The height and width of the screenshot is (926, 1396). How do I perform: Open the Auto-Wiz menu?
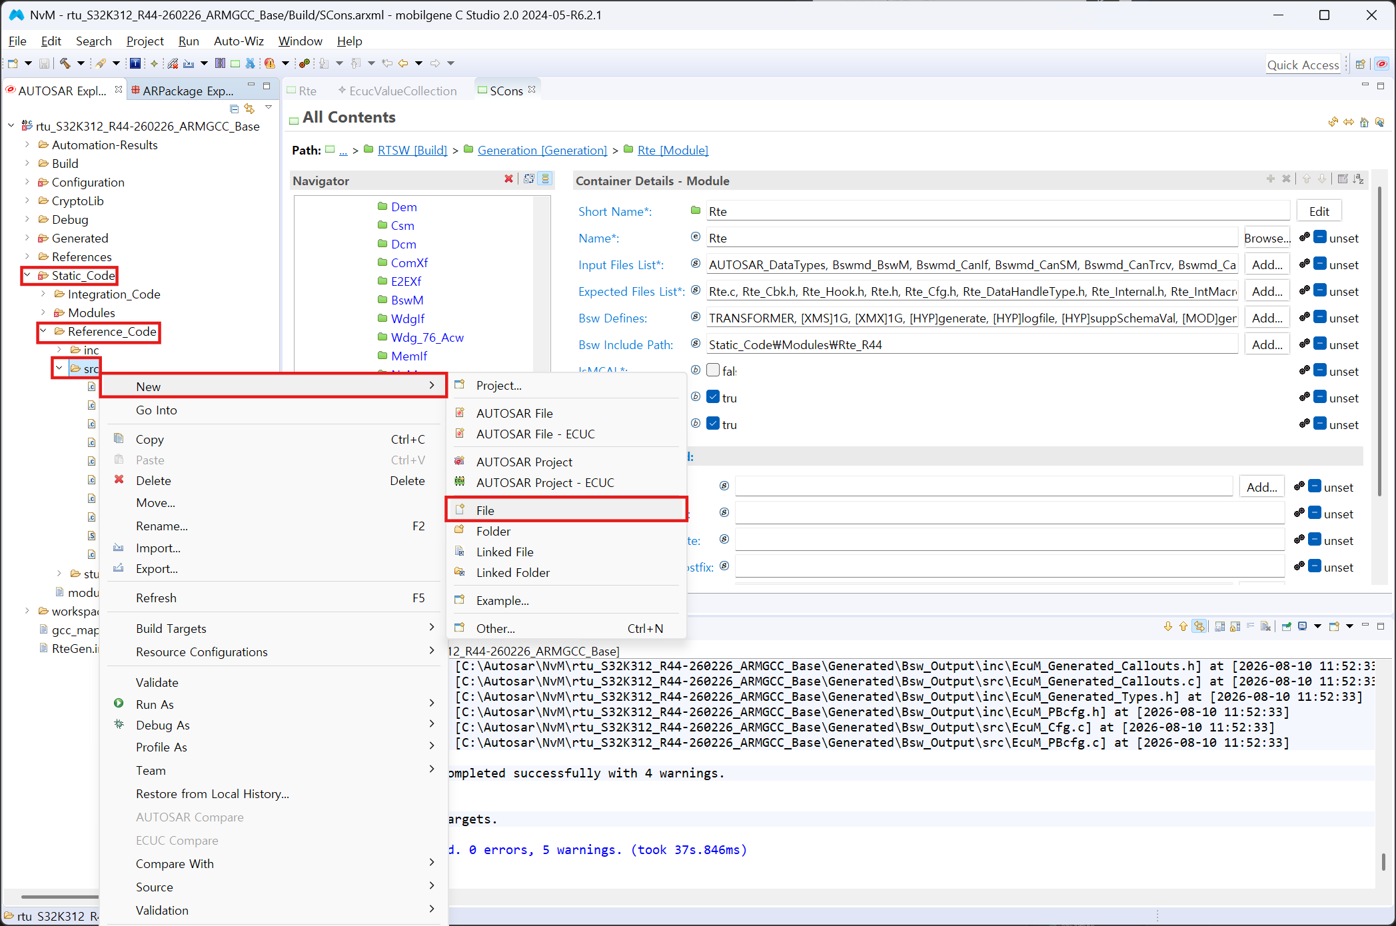[239, 41]
